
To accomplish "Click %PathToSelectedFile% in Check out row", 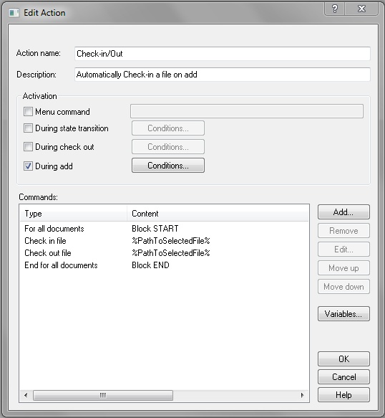I will [x=171, y=252].
